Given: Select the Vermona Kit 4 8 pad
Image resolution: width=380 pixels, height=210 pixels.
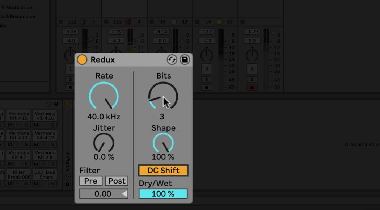Looking at the screenshot, I should pos(45,155).
